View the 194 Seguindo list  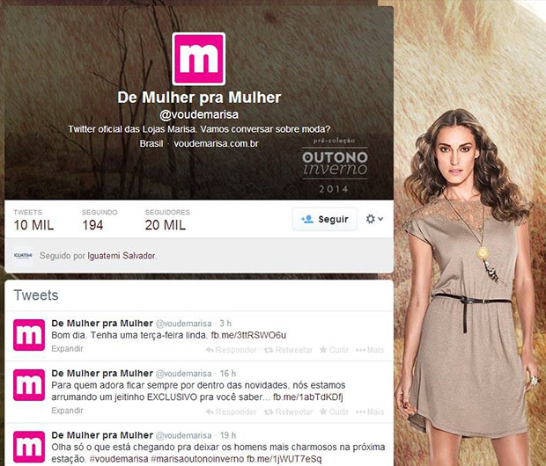pos(100,221)
